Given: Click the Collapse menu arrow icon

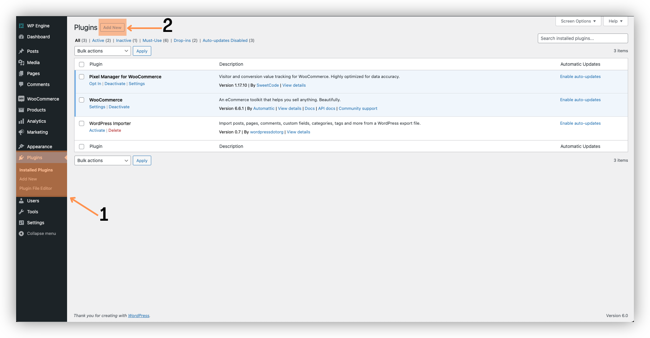Looking at the screenshot, I should pos(21,234).
